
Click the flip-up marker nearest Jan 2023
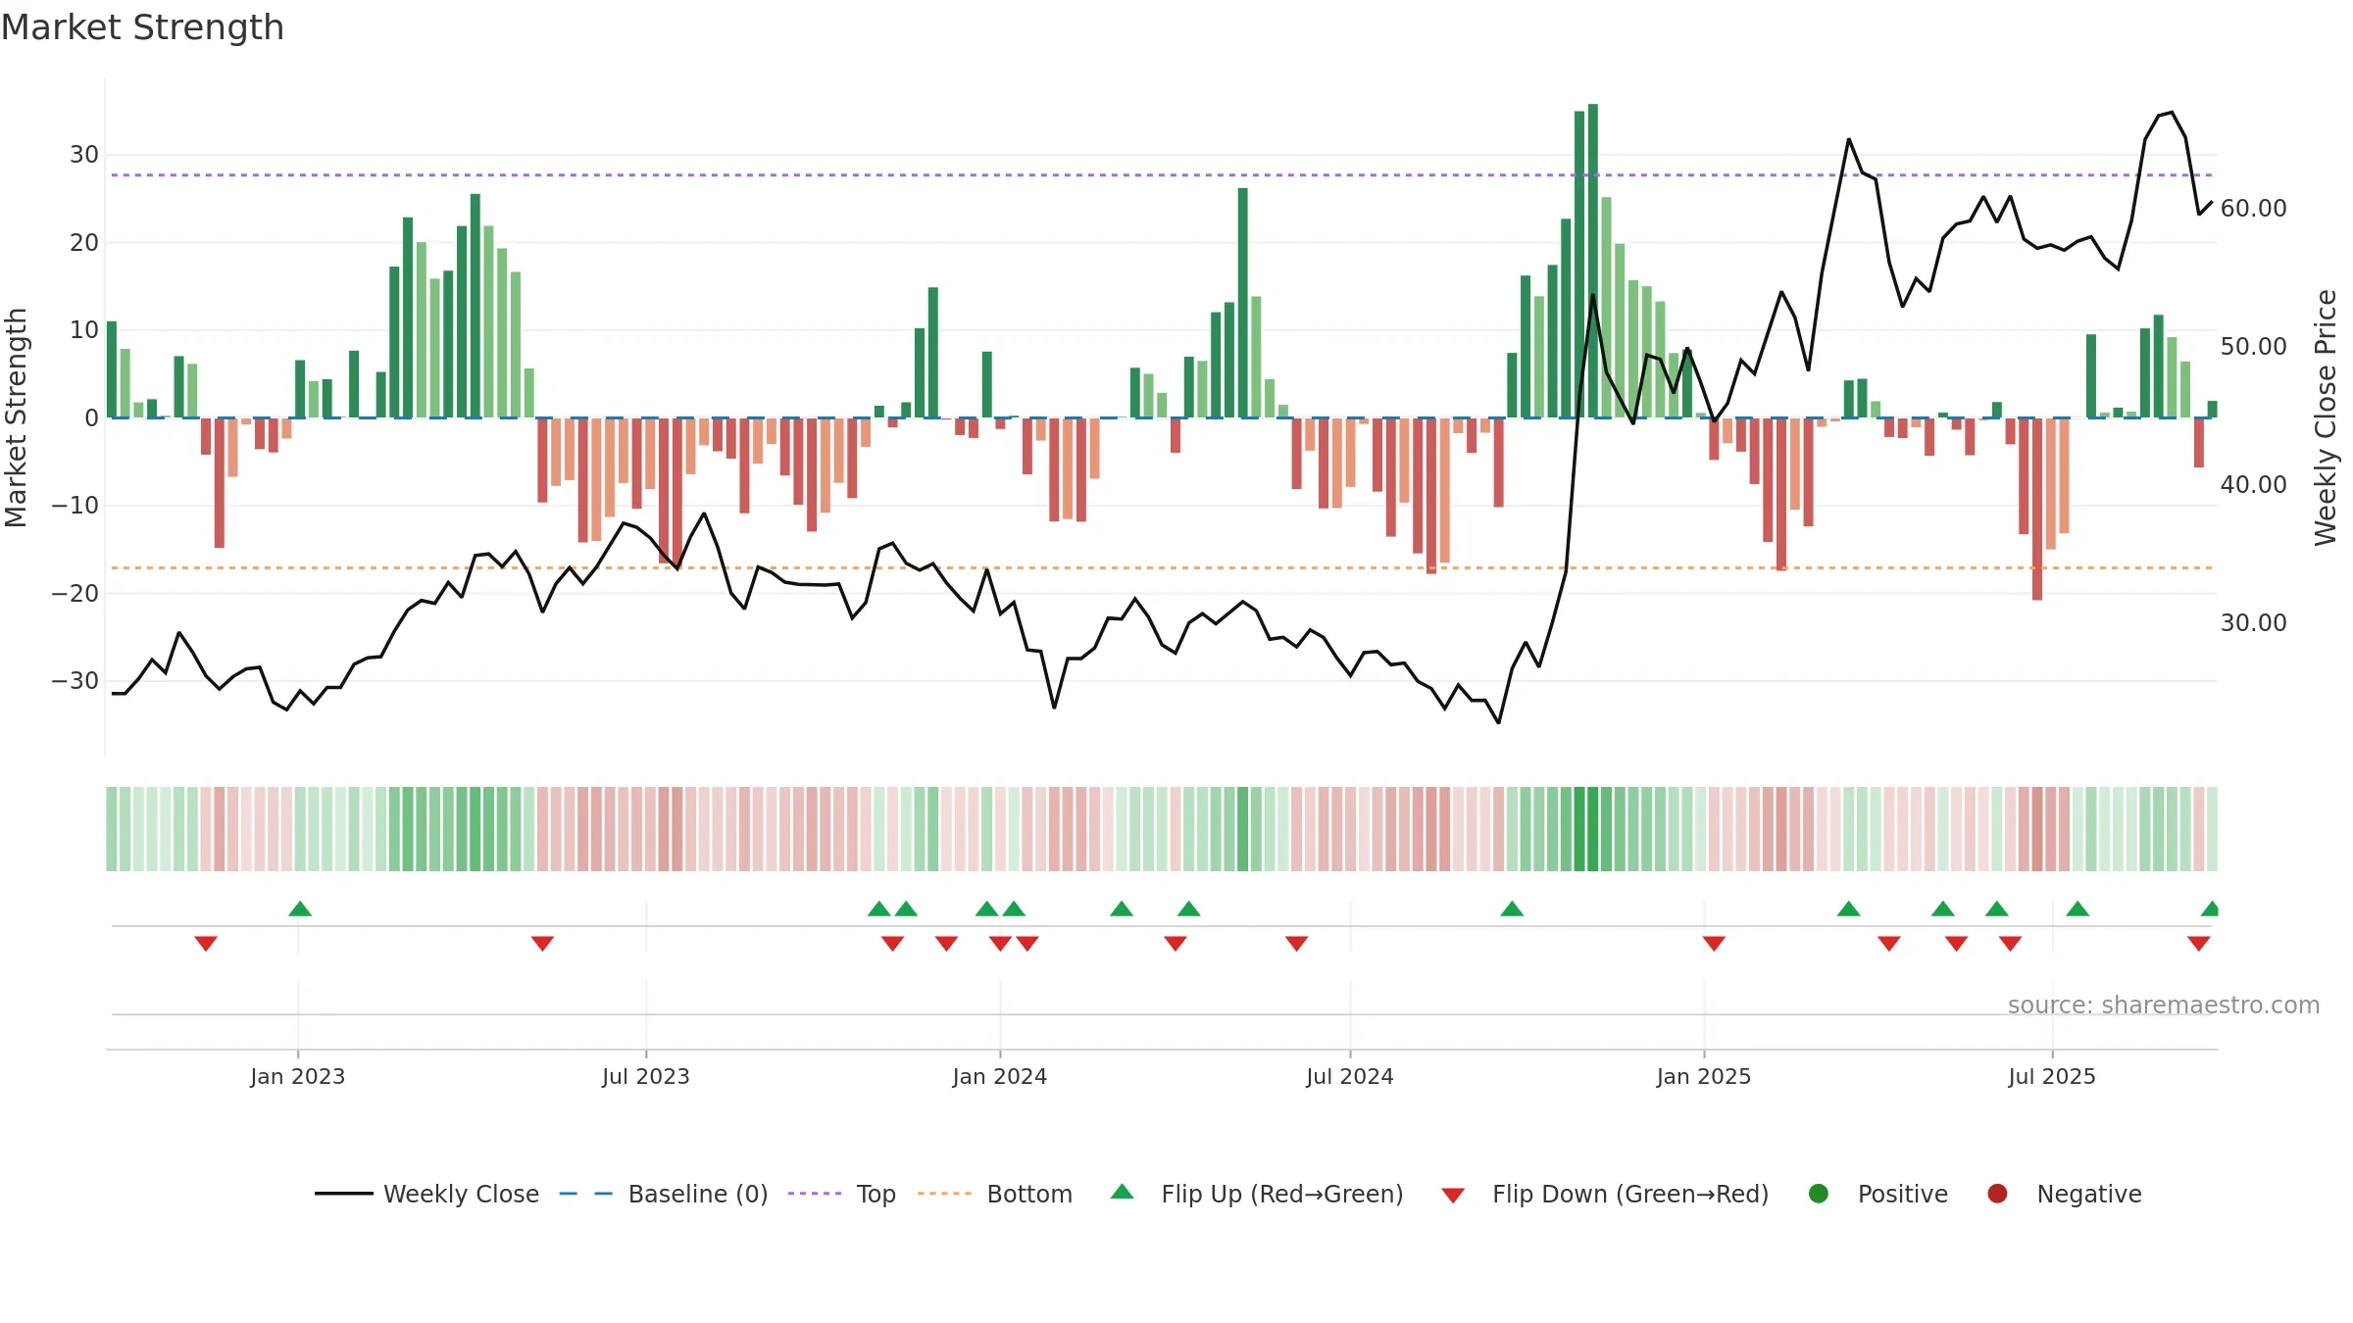pos(300,908)
